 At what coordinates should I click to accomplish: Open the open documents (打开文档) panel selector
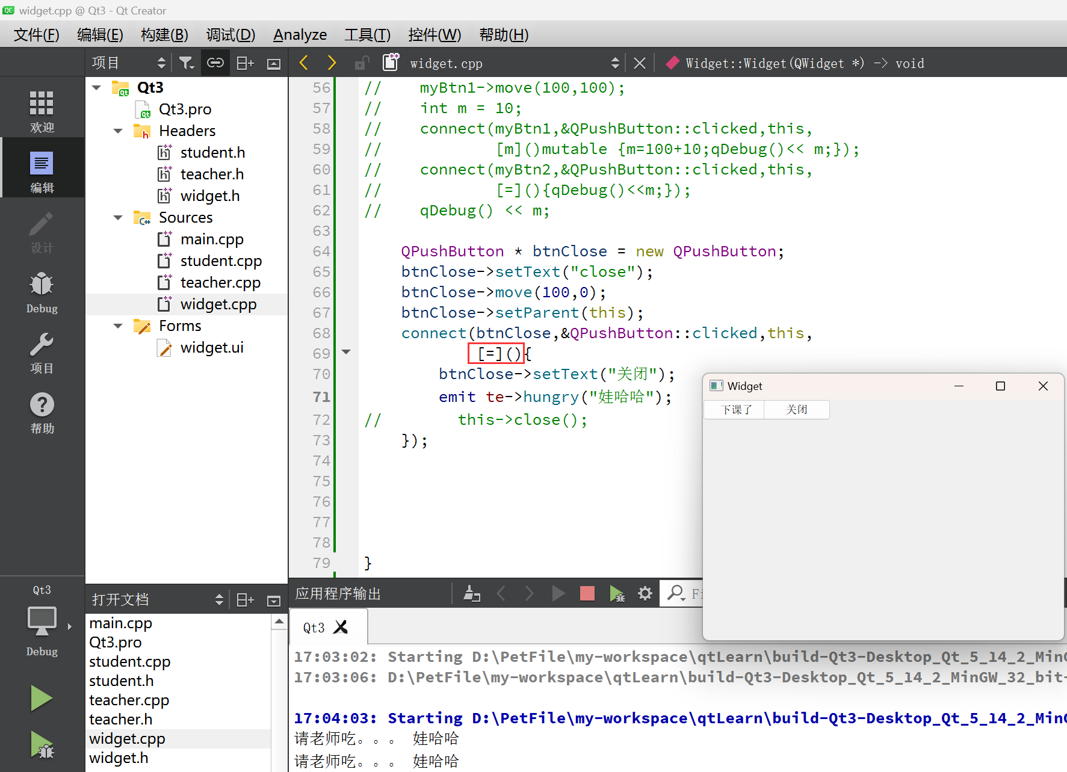pos(158,600)
